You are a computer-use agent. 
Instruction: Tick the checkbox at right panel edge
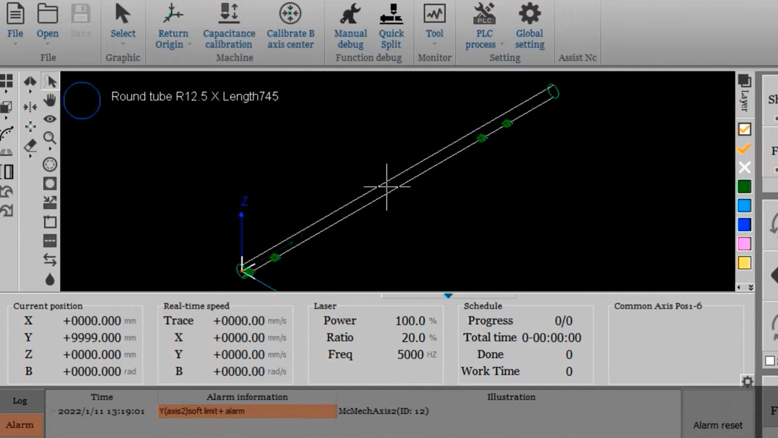click(x=770, y=361)
